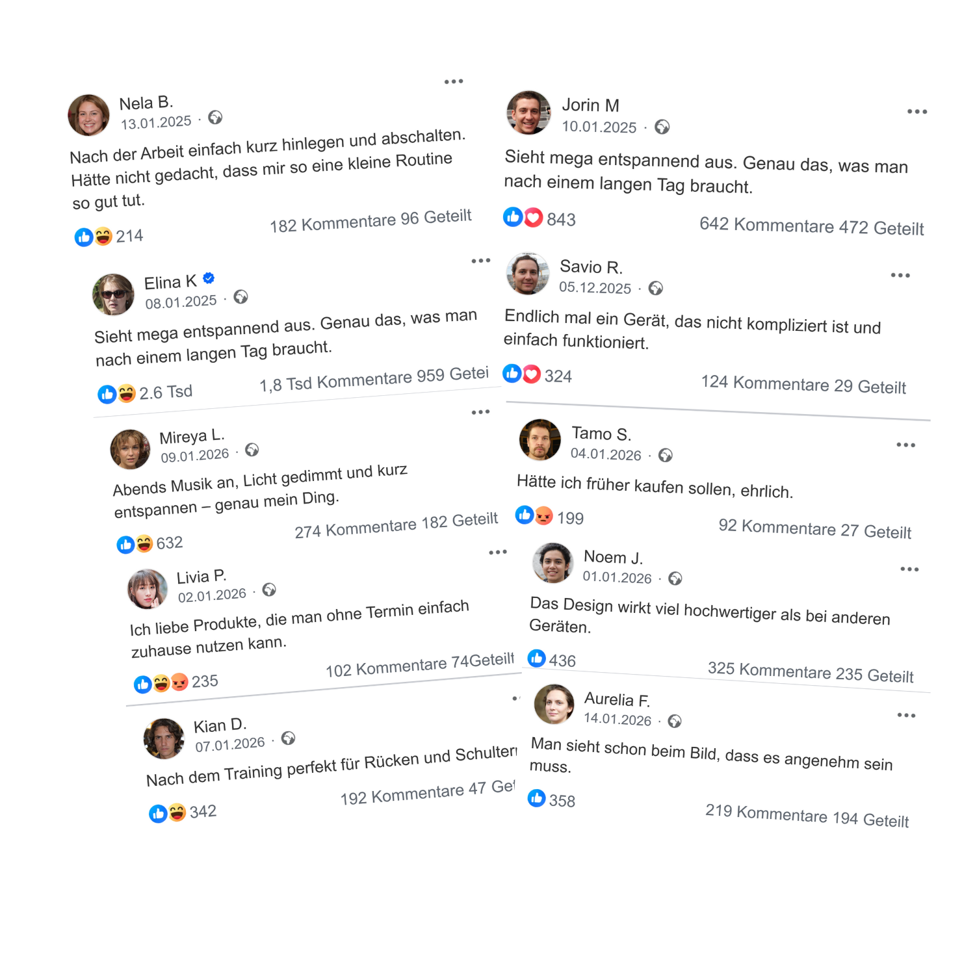975x975 pixels.
Task: Click the laughing reaction on Mireya L.'s post
Action: pos(144,543)
